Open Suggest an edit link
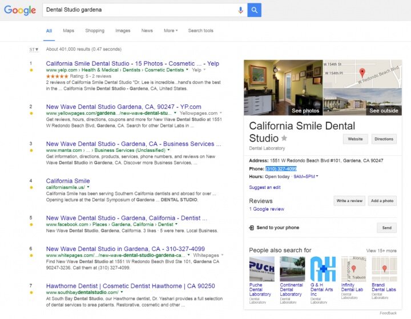The height and width of the screenshot is (319, 411). coord(265,187)
